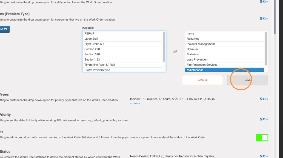Select Large Spill in Available list

[122, 39]
